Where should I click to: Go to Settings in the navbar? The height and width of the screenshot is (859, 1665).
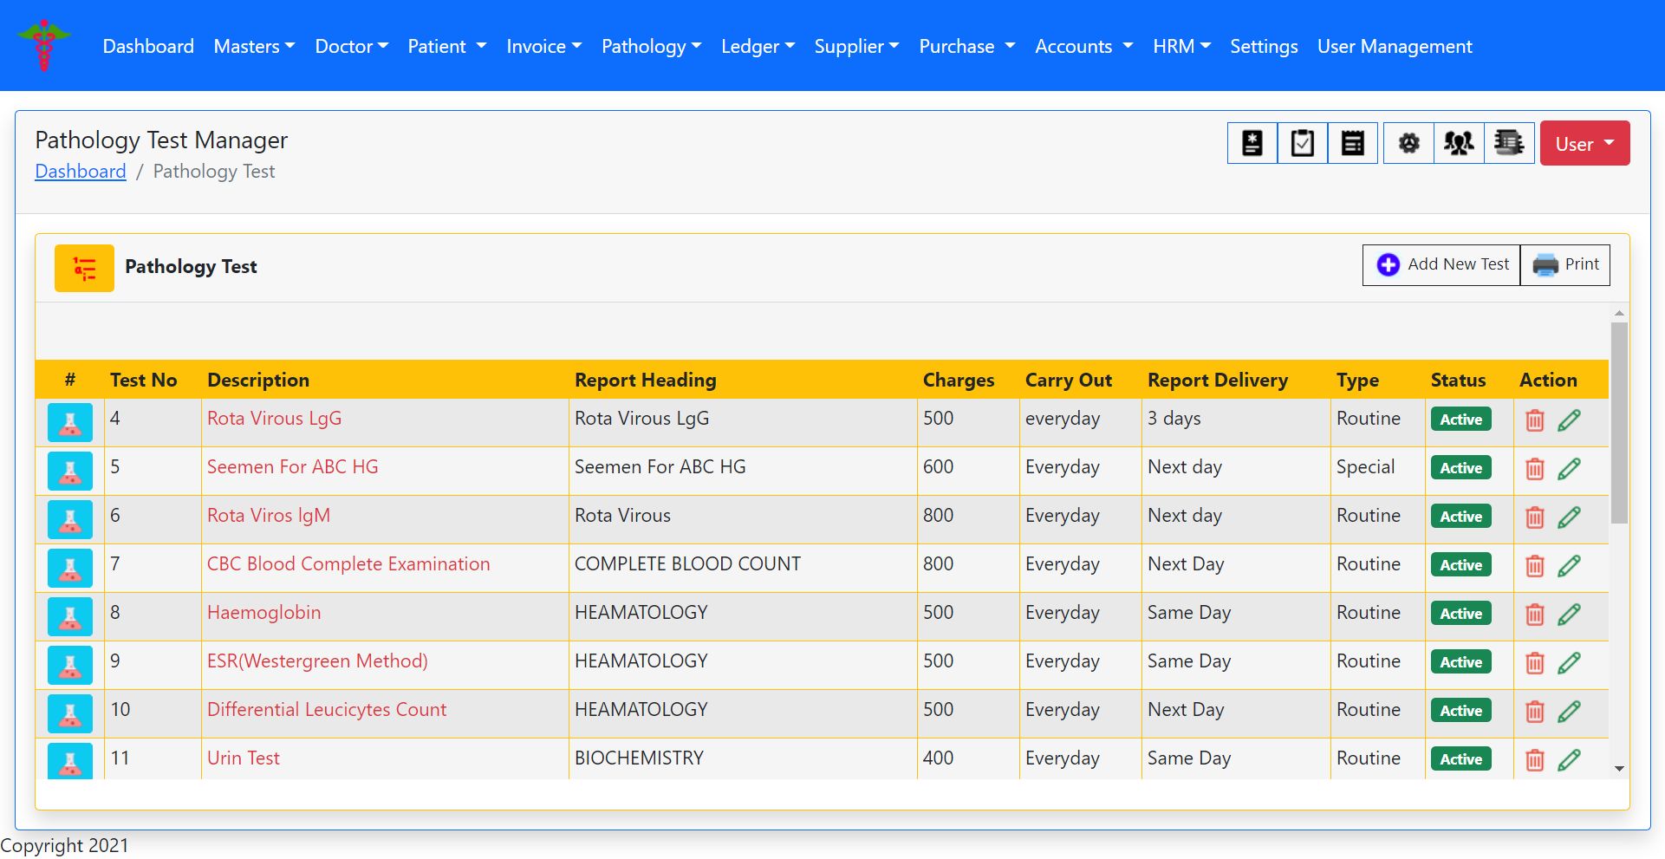tap(1263, 47)
